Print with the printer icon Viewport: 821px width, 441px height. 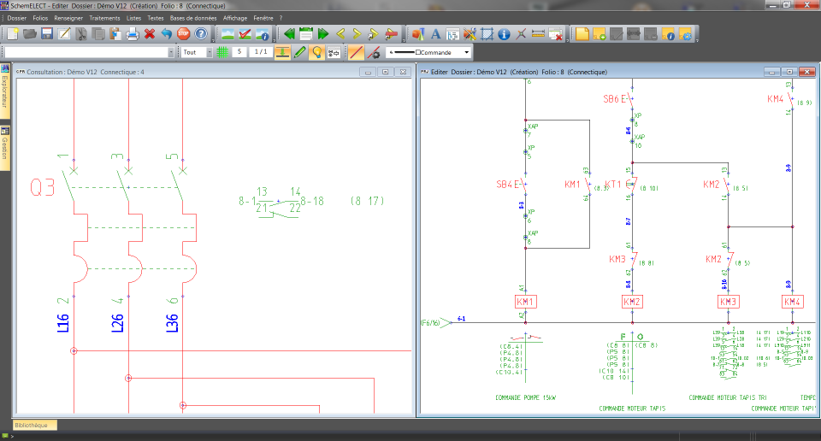tap(133, 34)
